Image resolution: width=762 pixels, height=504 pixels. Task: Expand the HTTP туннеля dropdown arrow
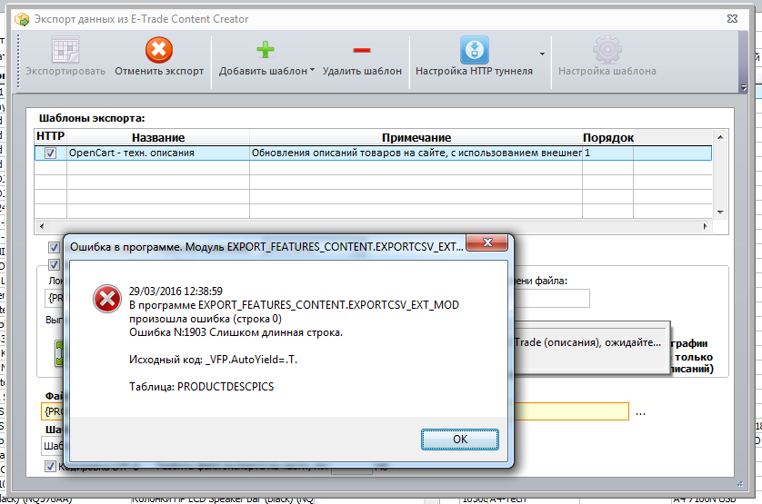pos(542,54)
